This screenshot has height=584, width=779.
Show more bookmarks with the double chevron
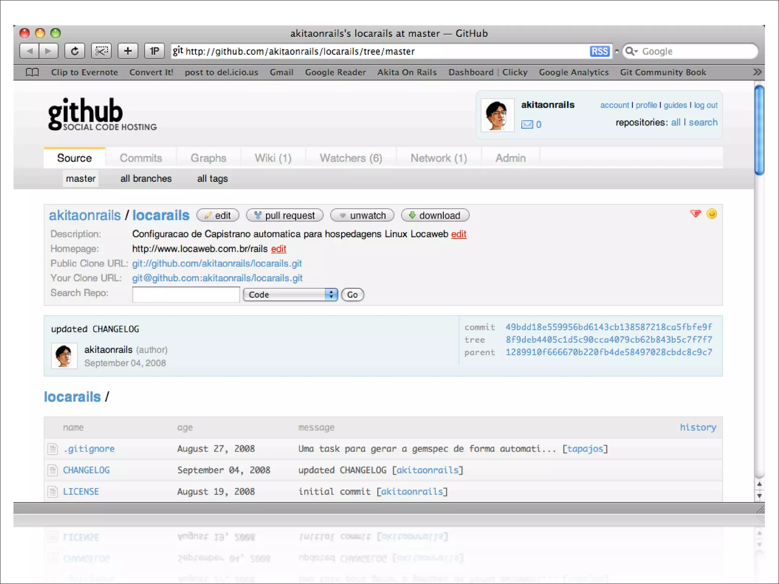(757, 72)
